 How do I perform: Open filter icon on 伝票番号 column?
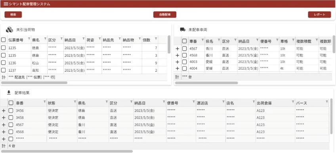pos(29,39)
